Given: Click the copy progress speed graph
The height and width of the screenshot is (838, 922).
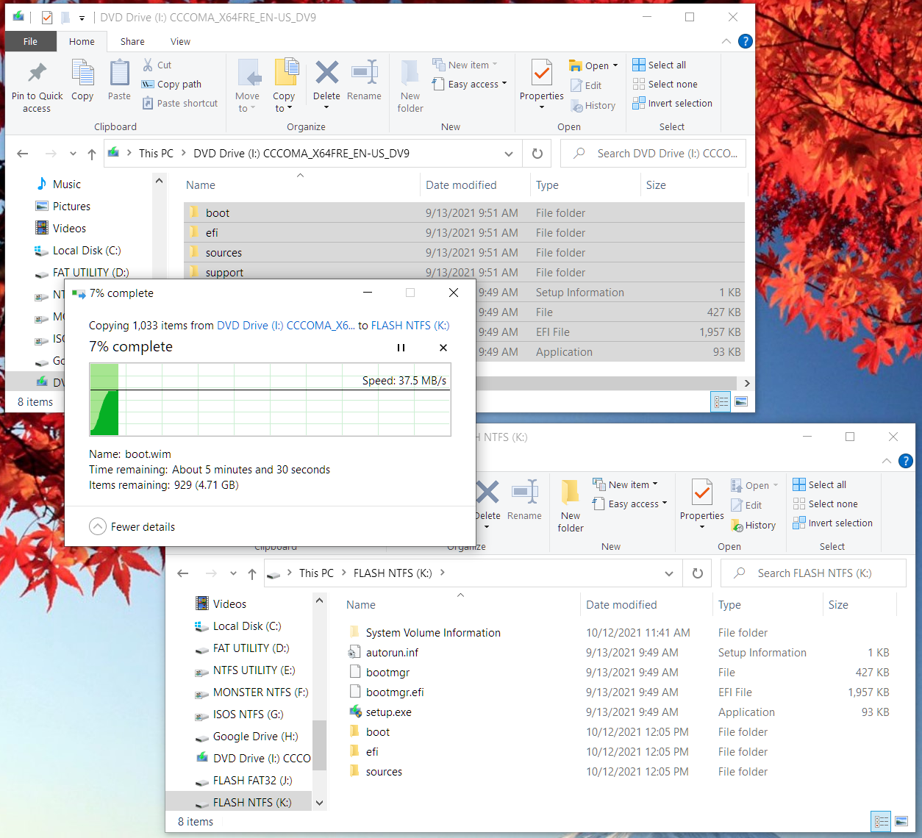Looking at the screenshot, I should click(270, 399).
